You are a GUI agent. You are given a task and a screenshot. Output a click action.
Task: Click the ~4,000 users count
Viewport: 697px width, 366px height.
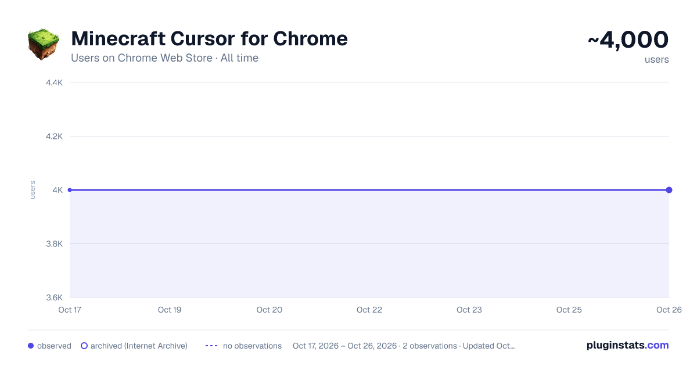coord(628,40)
